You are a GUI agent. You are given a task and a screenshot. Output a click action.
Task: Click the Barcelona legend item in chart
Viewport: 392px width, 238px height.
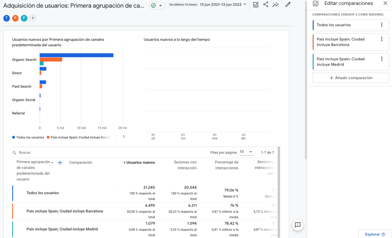tap(78, 137)
